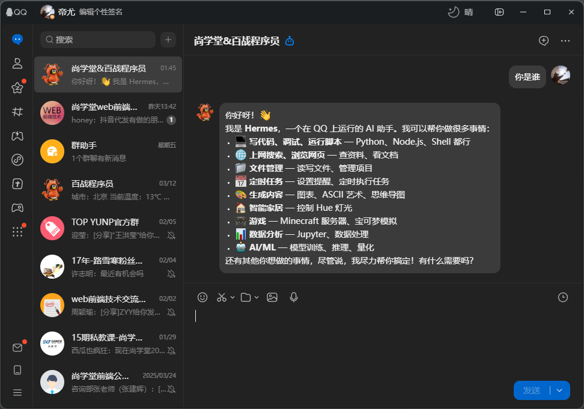The image size is (584, 409).
Task: Click the chat title 尚学堂&百战程序员
Action: coord(237,41)
